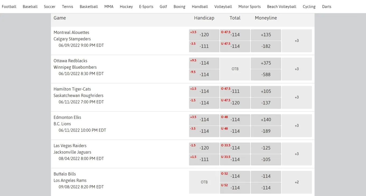This screenshot has height=196, width=366.
Task: Choose Ottawa Redblacks +9.5 handicap
Action: (204, 63)
